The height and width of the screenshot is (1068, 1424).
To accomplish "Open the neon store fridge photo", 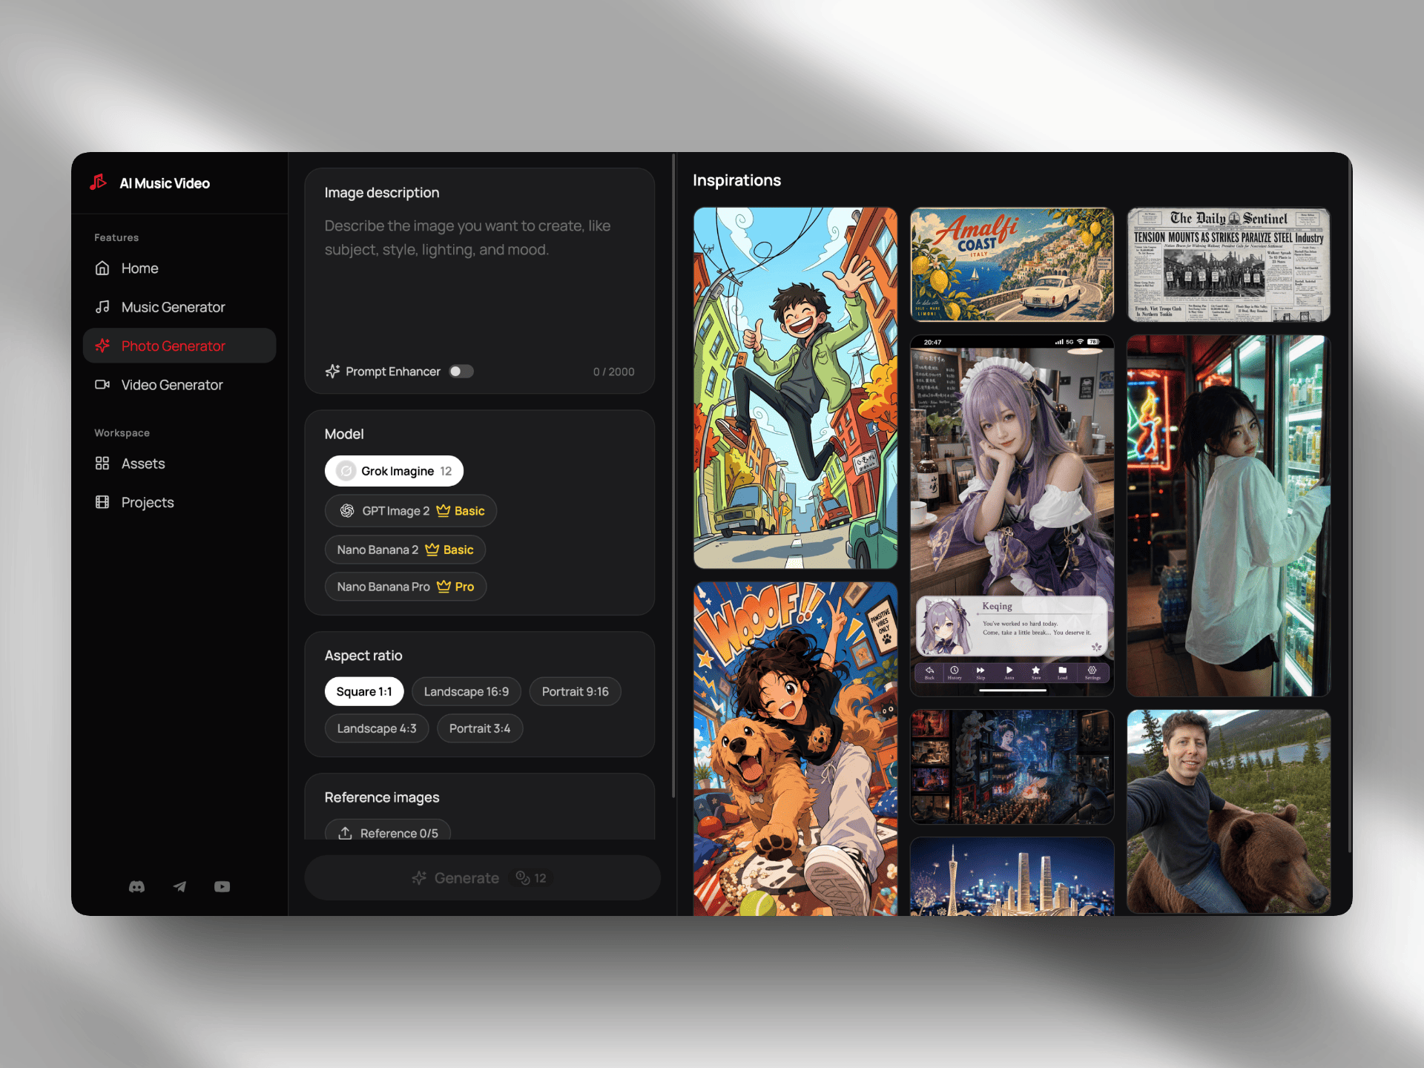I will (x=1228, y=515).
